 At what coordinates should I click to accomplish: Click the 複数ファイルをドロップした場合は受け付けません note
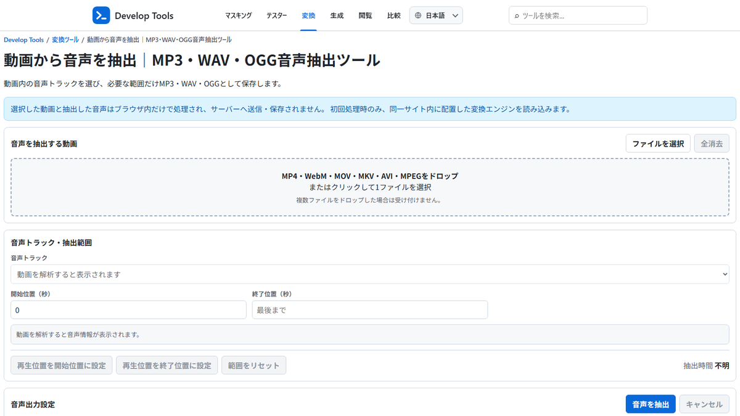tap(370, 200)
